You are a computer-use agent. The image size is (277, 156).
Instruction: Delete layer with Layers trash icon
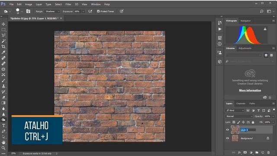click(268, 153)
